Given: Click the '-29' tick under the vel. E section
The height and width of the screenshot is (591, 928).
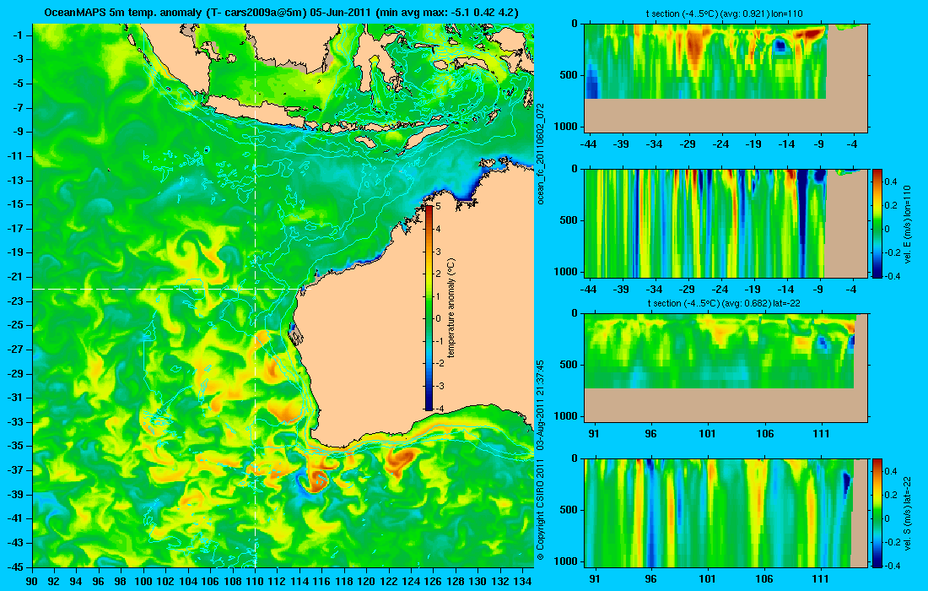Looking at the screenshot, I should (x=687, y=290).
